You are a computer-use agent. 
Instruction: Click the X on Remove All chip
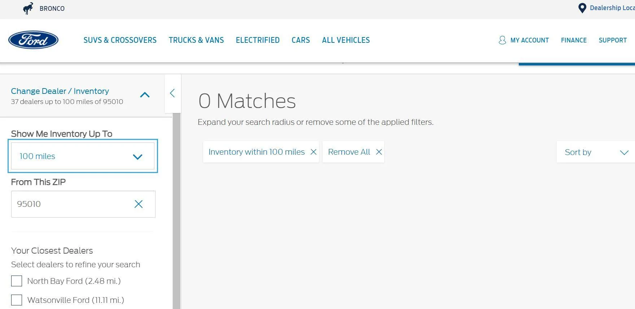coord(379,152)
